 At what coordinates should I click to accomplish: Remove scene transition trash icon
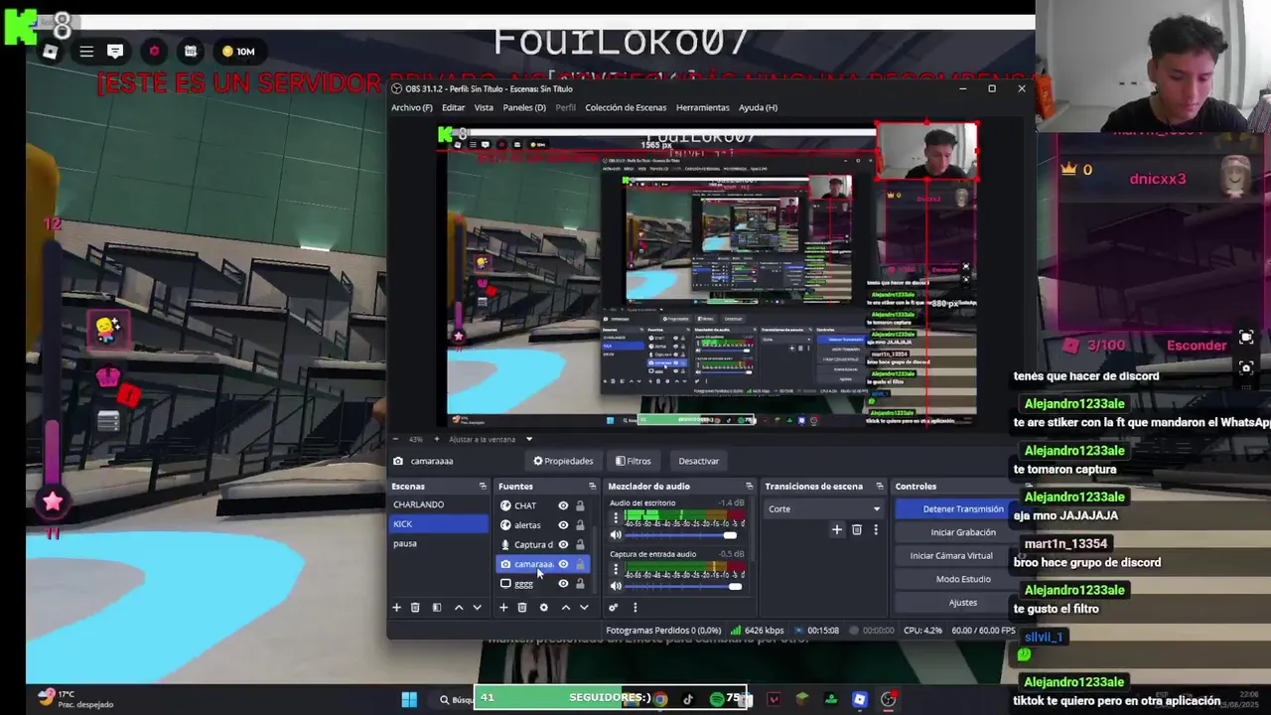pyautogui.click(x=857, y=530)
